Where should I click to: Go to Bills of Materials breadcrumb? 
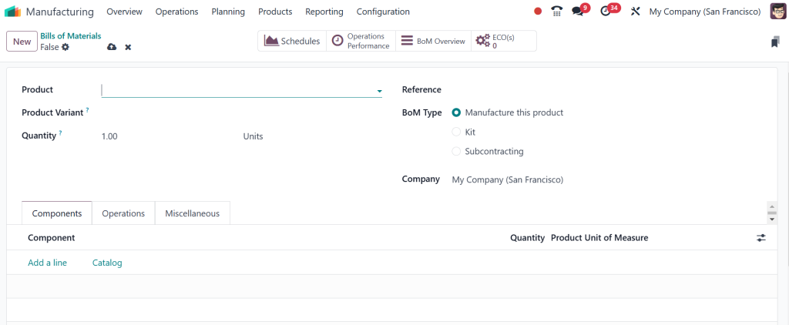pyautogui.click(x=70, y=36)
